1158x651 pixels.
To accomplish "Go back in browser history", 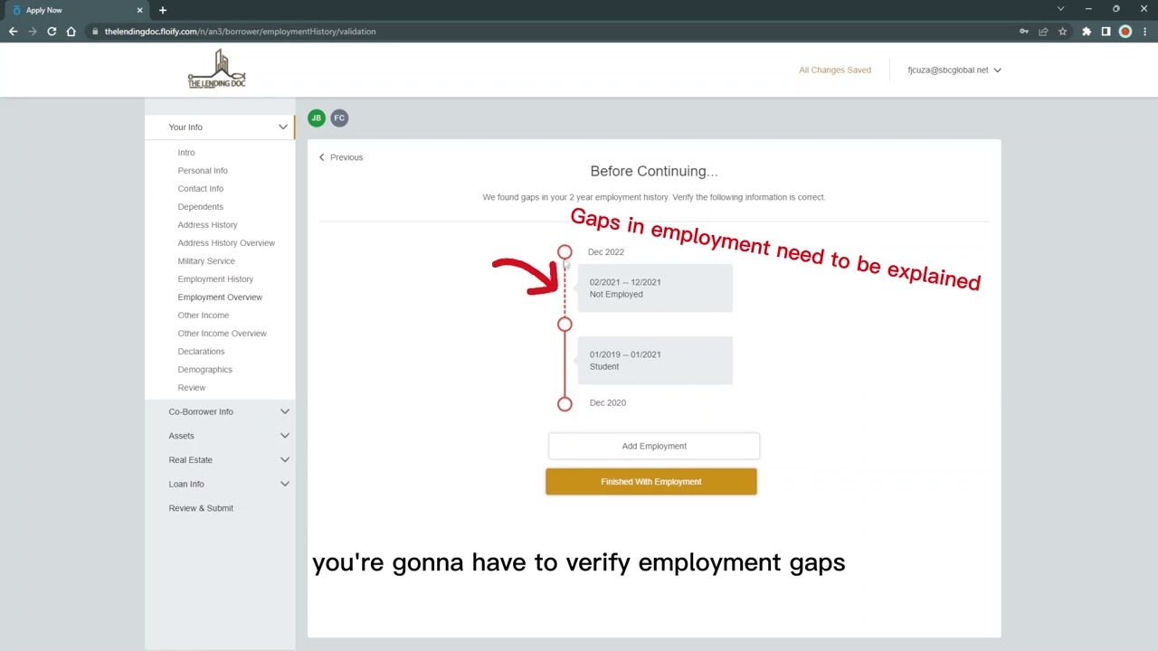I will click(x=13, y=31).
